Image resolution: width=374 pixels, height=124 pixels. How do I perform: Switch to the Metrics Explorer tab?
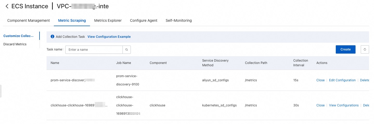click(108, 20)
